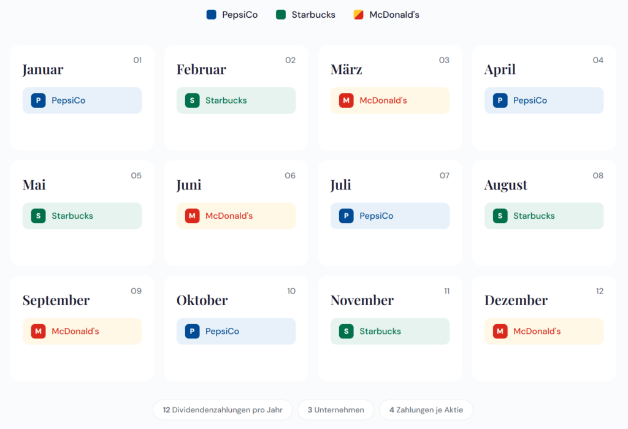Click the PepsiCo P icon in Januar
This screenshot has width=628, height=429.
[x=39, y=101]
